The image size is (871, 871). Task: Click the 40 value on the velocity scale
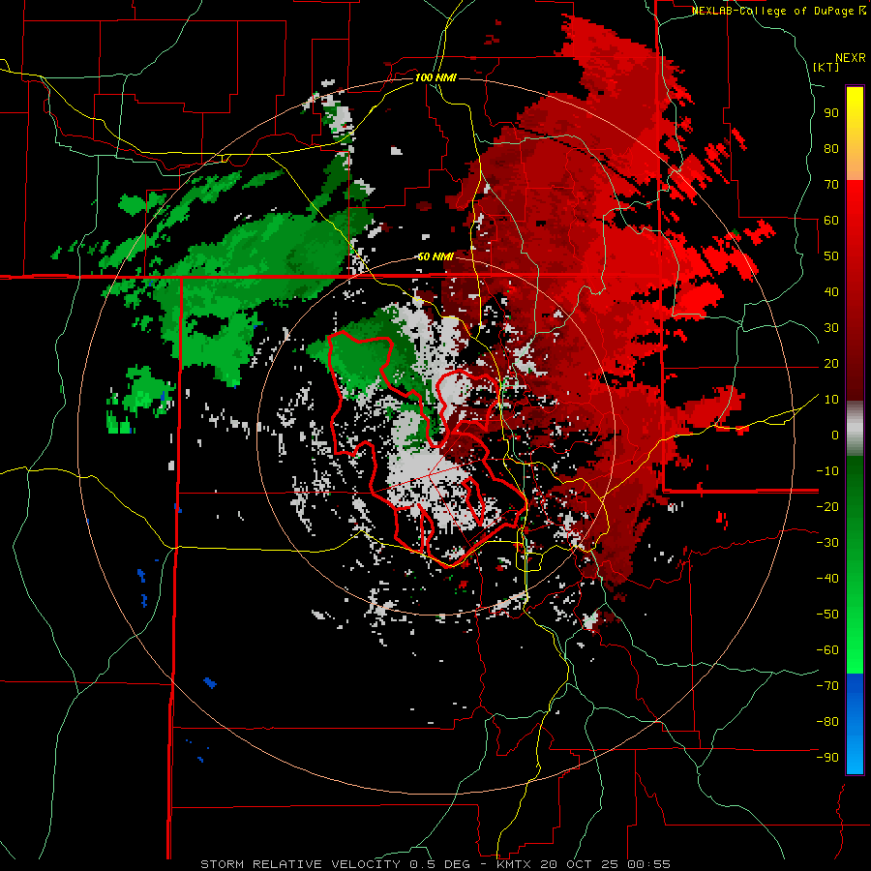(x=831, y=292)
